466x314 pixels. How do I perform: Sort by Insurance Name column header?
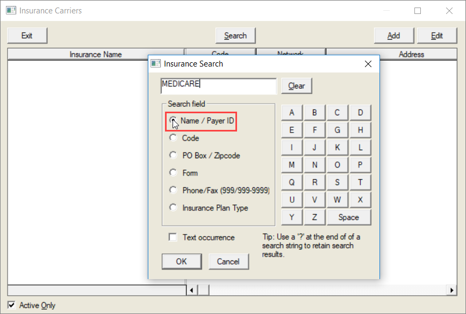(x=96, y=54)
